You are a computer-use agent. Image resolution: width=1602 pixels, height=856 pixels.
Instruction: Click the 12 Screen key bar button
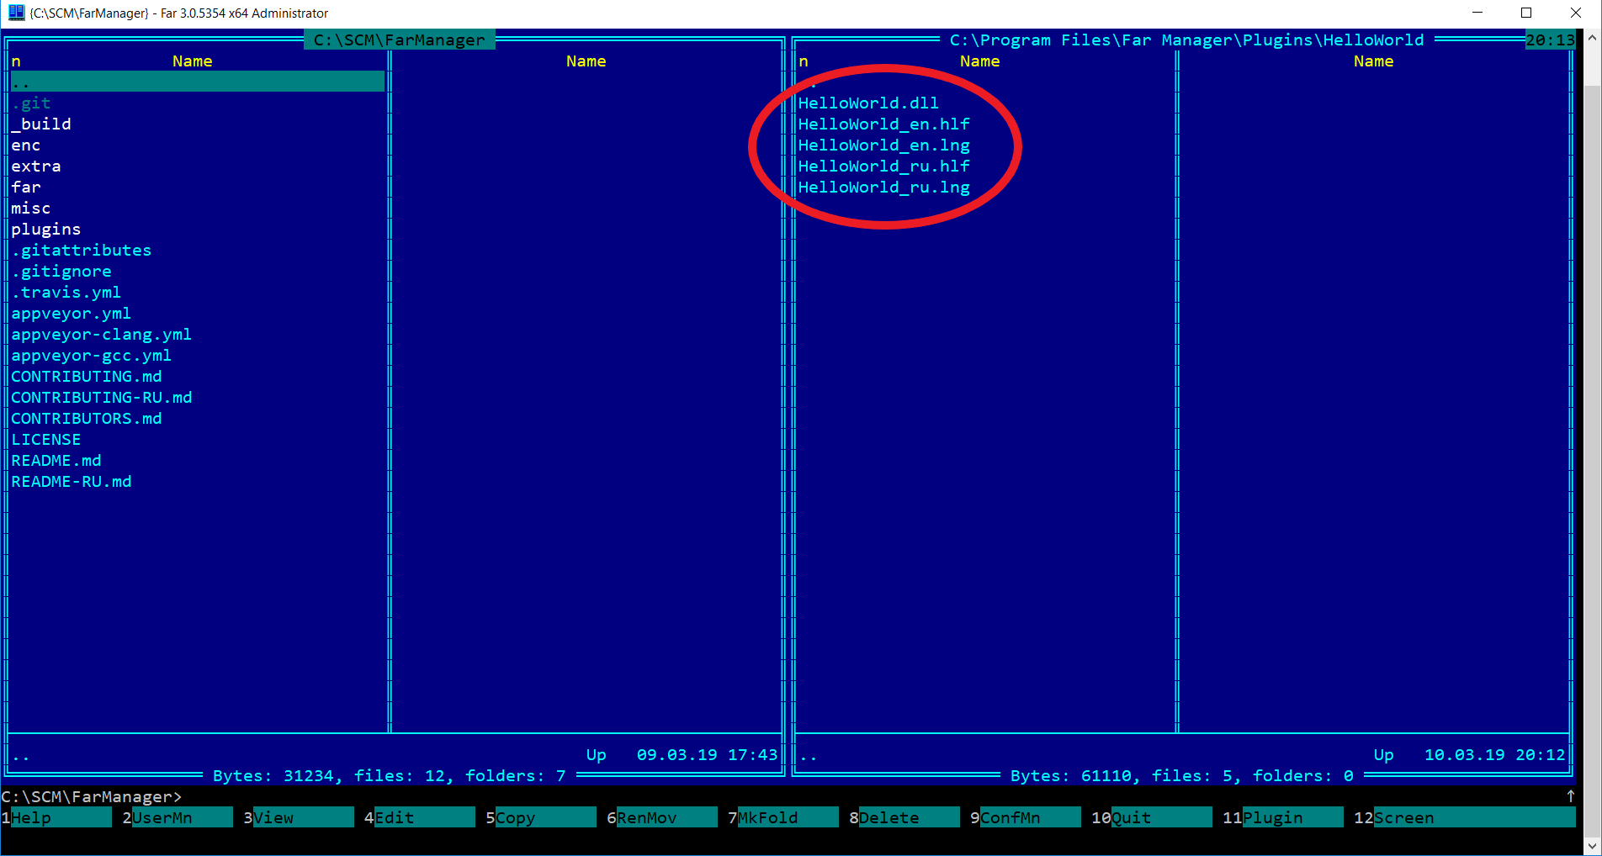(x=1465, y=817)
